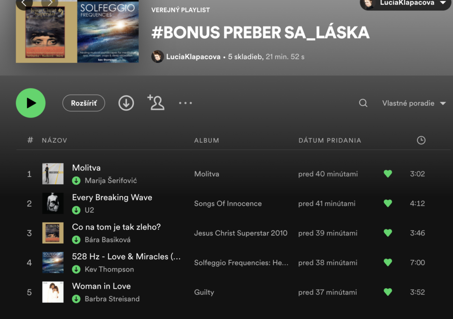Remove the like from Every Breaking Wave
Screen dimensions: 453x319
click(388, 203)
